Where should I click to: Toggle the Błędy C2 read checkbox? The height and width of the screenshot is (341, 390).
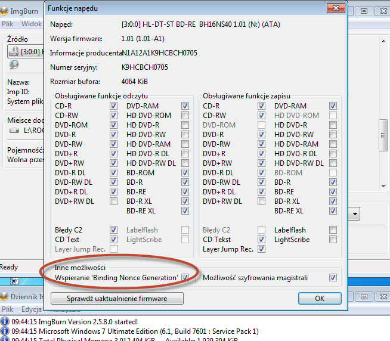113,230
